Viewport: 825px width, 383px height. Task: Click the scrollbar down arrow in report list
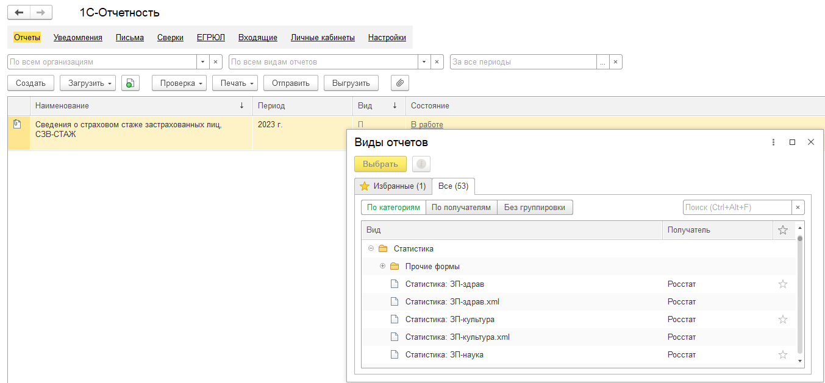click(800, 361)
